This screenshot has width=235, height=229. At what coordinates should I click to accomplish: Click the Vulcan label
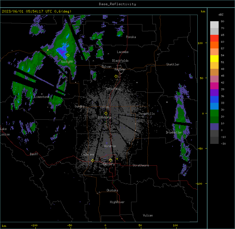pyautogui.click(x=148, y=215)
